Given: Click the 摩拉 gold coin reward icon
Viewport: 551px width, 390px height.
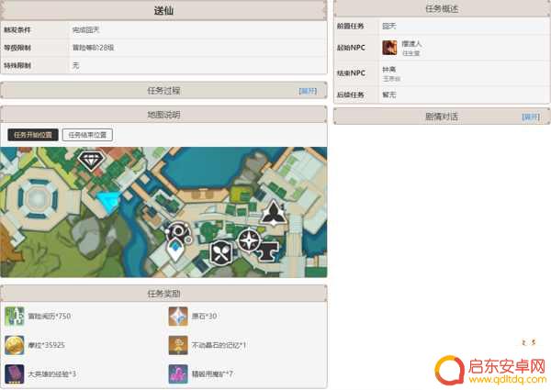Looking at the screenshot, I should [x=15, y=345].
